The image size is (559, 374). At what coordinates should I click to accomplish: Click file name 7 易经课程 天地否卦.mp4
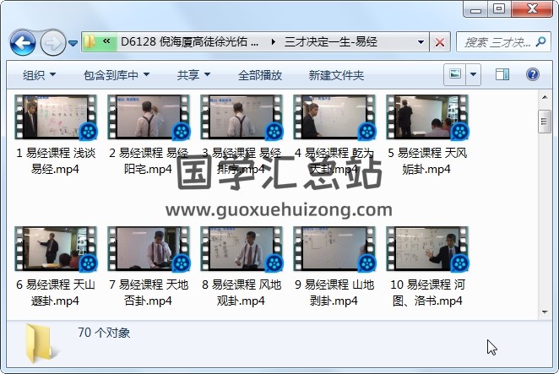(149, 293)
